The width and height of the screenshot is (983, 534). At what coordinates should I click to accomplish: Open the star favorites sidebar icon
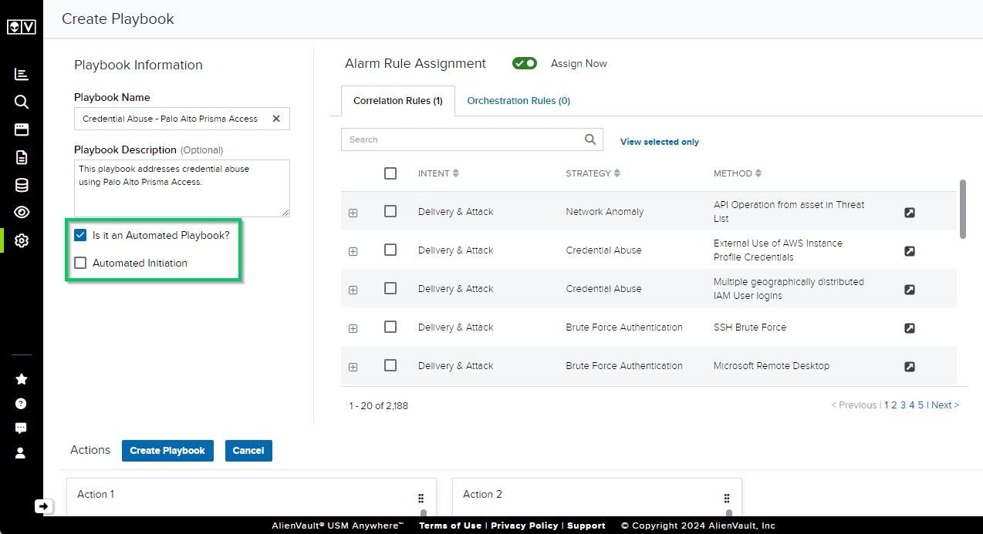tap(22, 378)
